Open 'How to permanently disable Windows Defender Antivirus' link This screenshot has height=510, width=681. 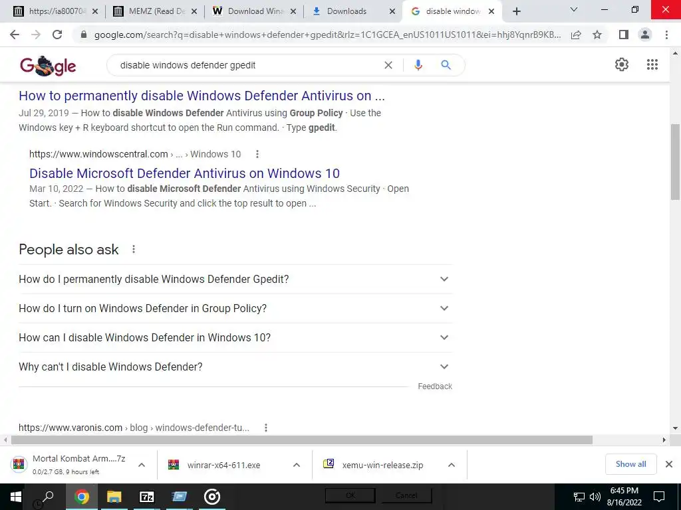tap(202, 96)
